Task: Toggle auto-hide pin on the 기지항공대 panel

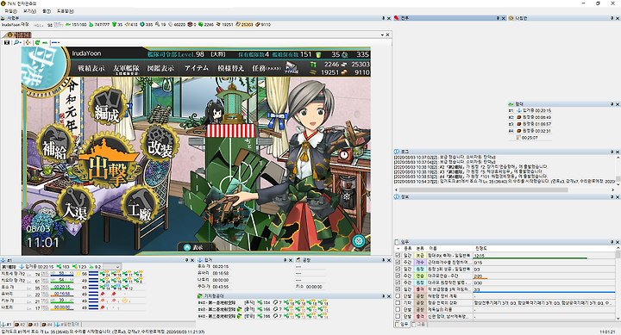Action: 383,296
